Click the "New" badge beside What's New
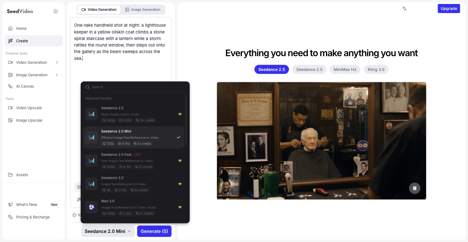468x242 pixels. (54, 205)
